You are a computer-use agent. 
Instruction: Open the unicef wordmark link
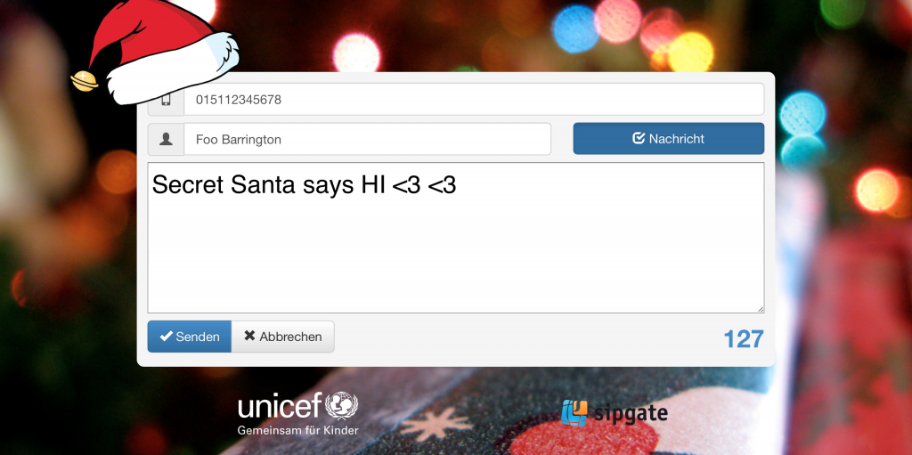coord(281,406)
